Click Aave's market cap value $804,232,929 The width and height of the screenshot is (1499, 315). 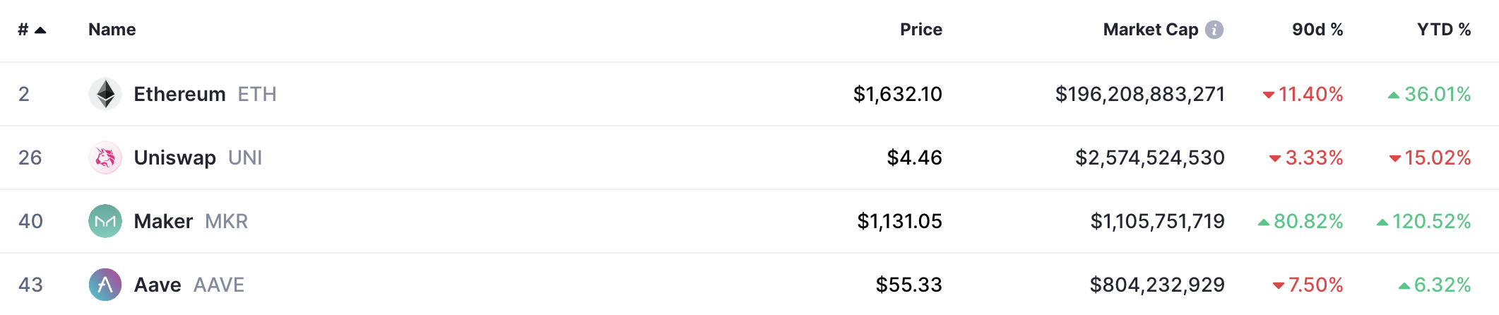(x=1156, y=285)
